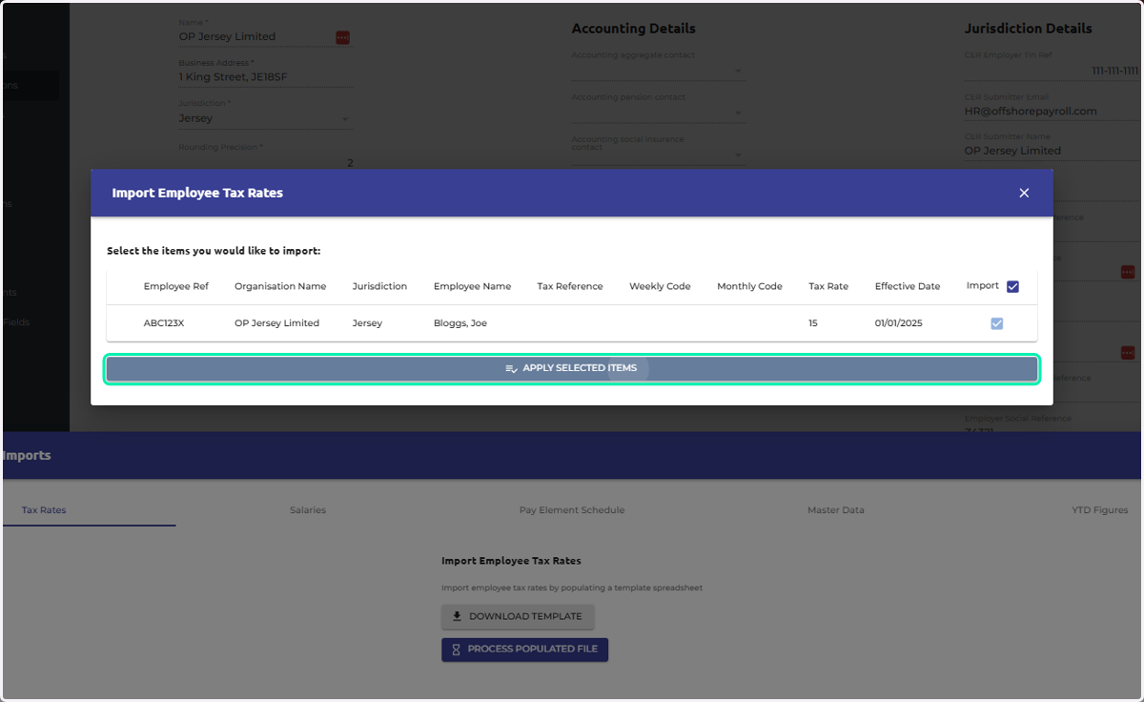This screenshot has width=1144, height=702.
Task: Open the Accounting social insurance contact dropdown
Action: click(659, 155)
